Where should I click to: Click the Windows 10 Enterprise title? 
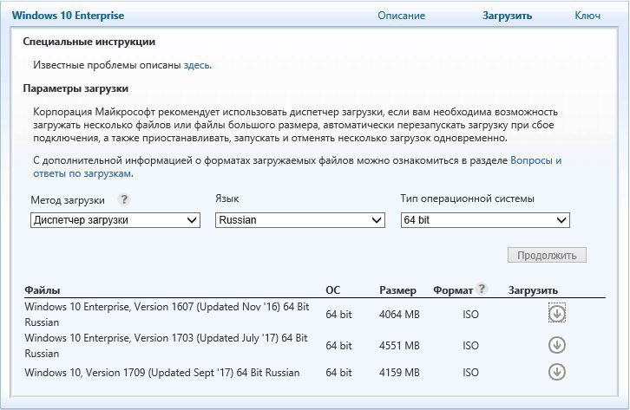click(68, 16)
